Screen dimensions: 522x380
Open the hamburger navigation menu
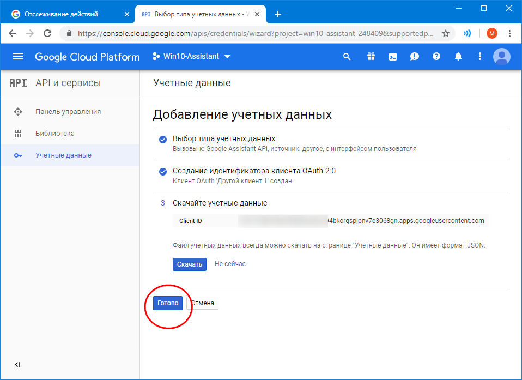click(x=18, y=57)
